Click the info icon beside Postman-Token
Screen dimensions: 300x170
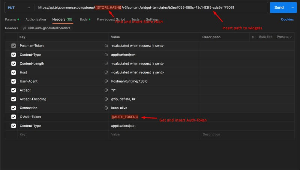[106, 46]
